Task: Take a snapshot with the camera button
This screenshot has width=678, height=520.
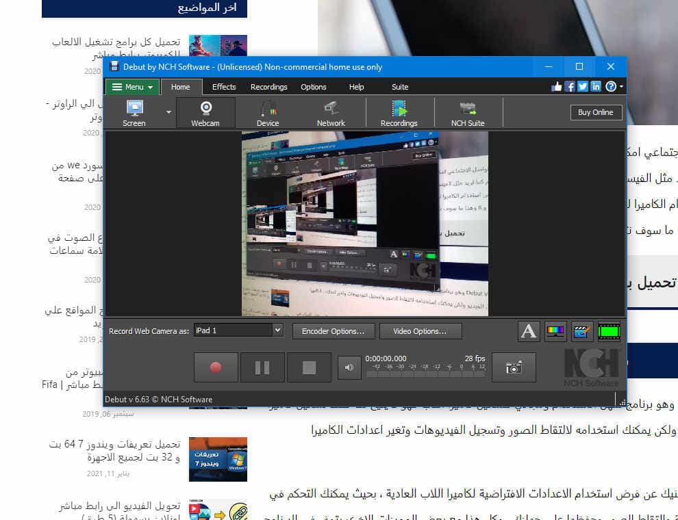Action: click(x=514, y=367)
